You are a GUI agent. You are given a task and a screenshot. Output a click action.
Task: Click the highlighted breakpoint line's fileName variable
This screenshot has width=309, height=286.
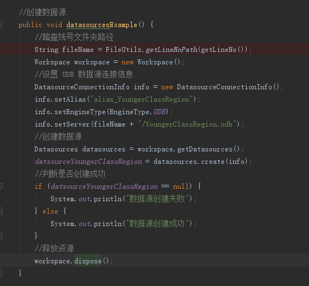click(78, 50)
